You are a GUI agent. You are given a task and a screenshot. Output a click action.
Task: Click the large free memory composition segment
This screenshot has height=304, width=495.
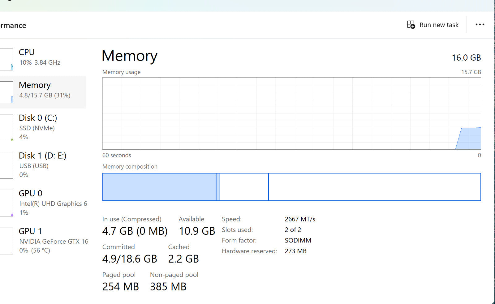coord(374,187)
